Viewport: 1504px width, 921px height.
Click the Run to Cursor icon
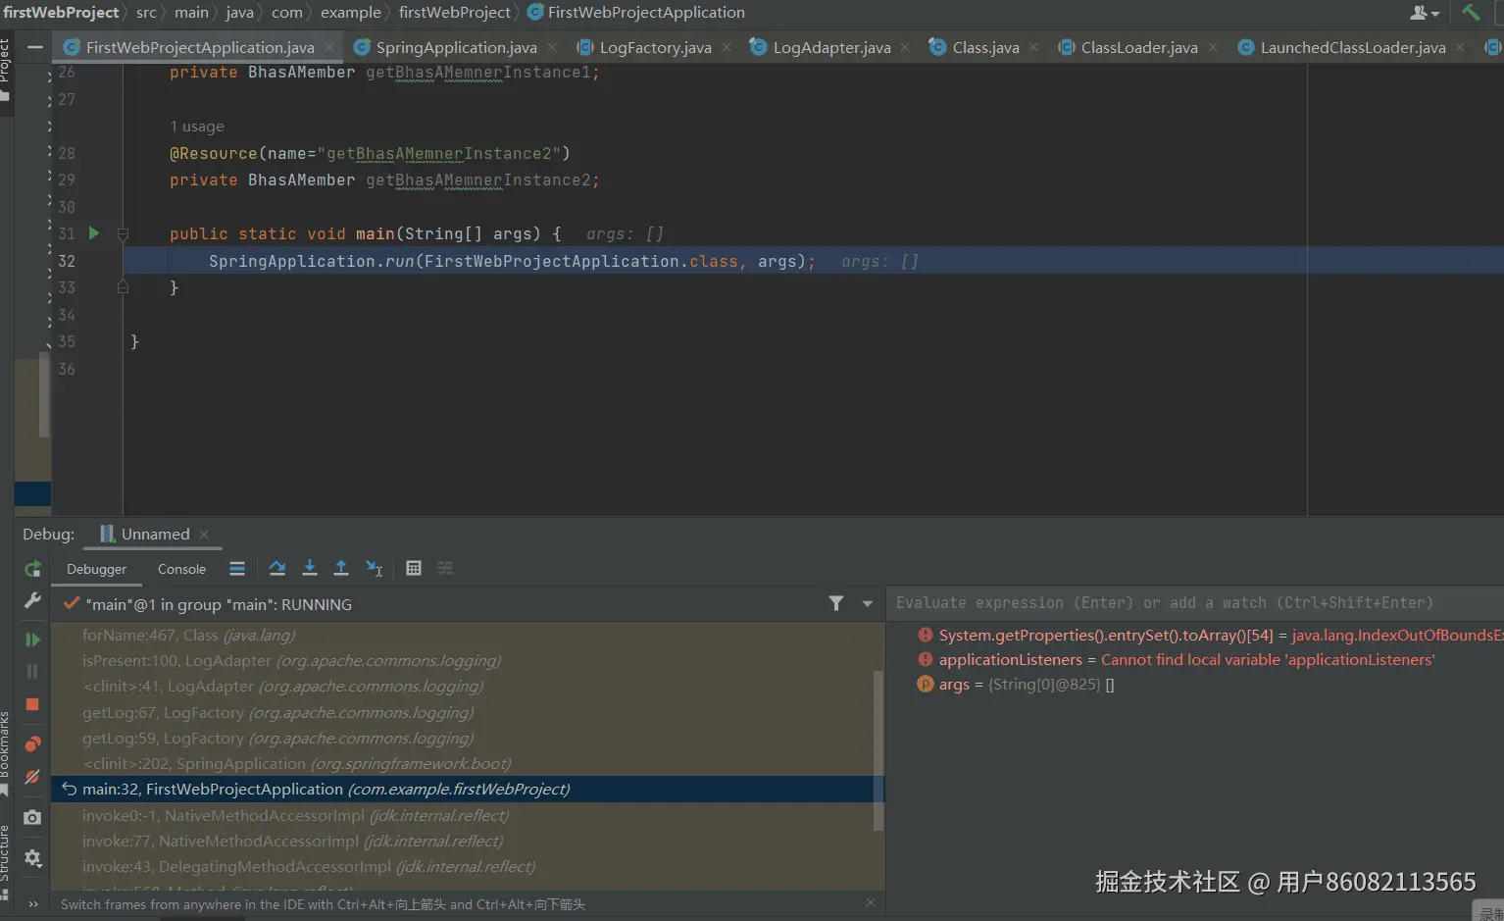pos(374,568)
